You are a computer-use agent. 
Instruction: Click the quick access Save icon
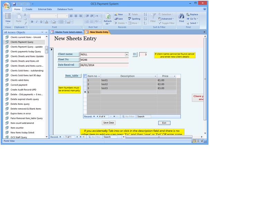point(14,4)
